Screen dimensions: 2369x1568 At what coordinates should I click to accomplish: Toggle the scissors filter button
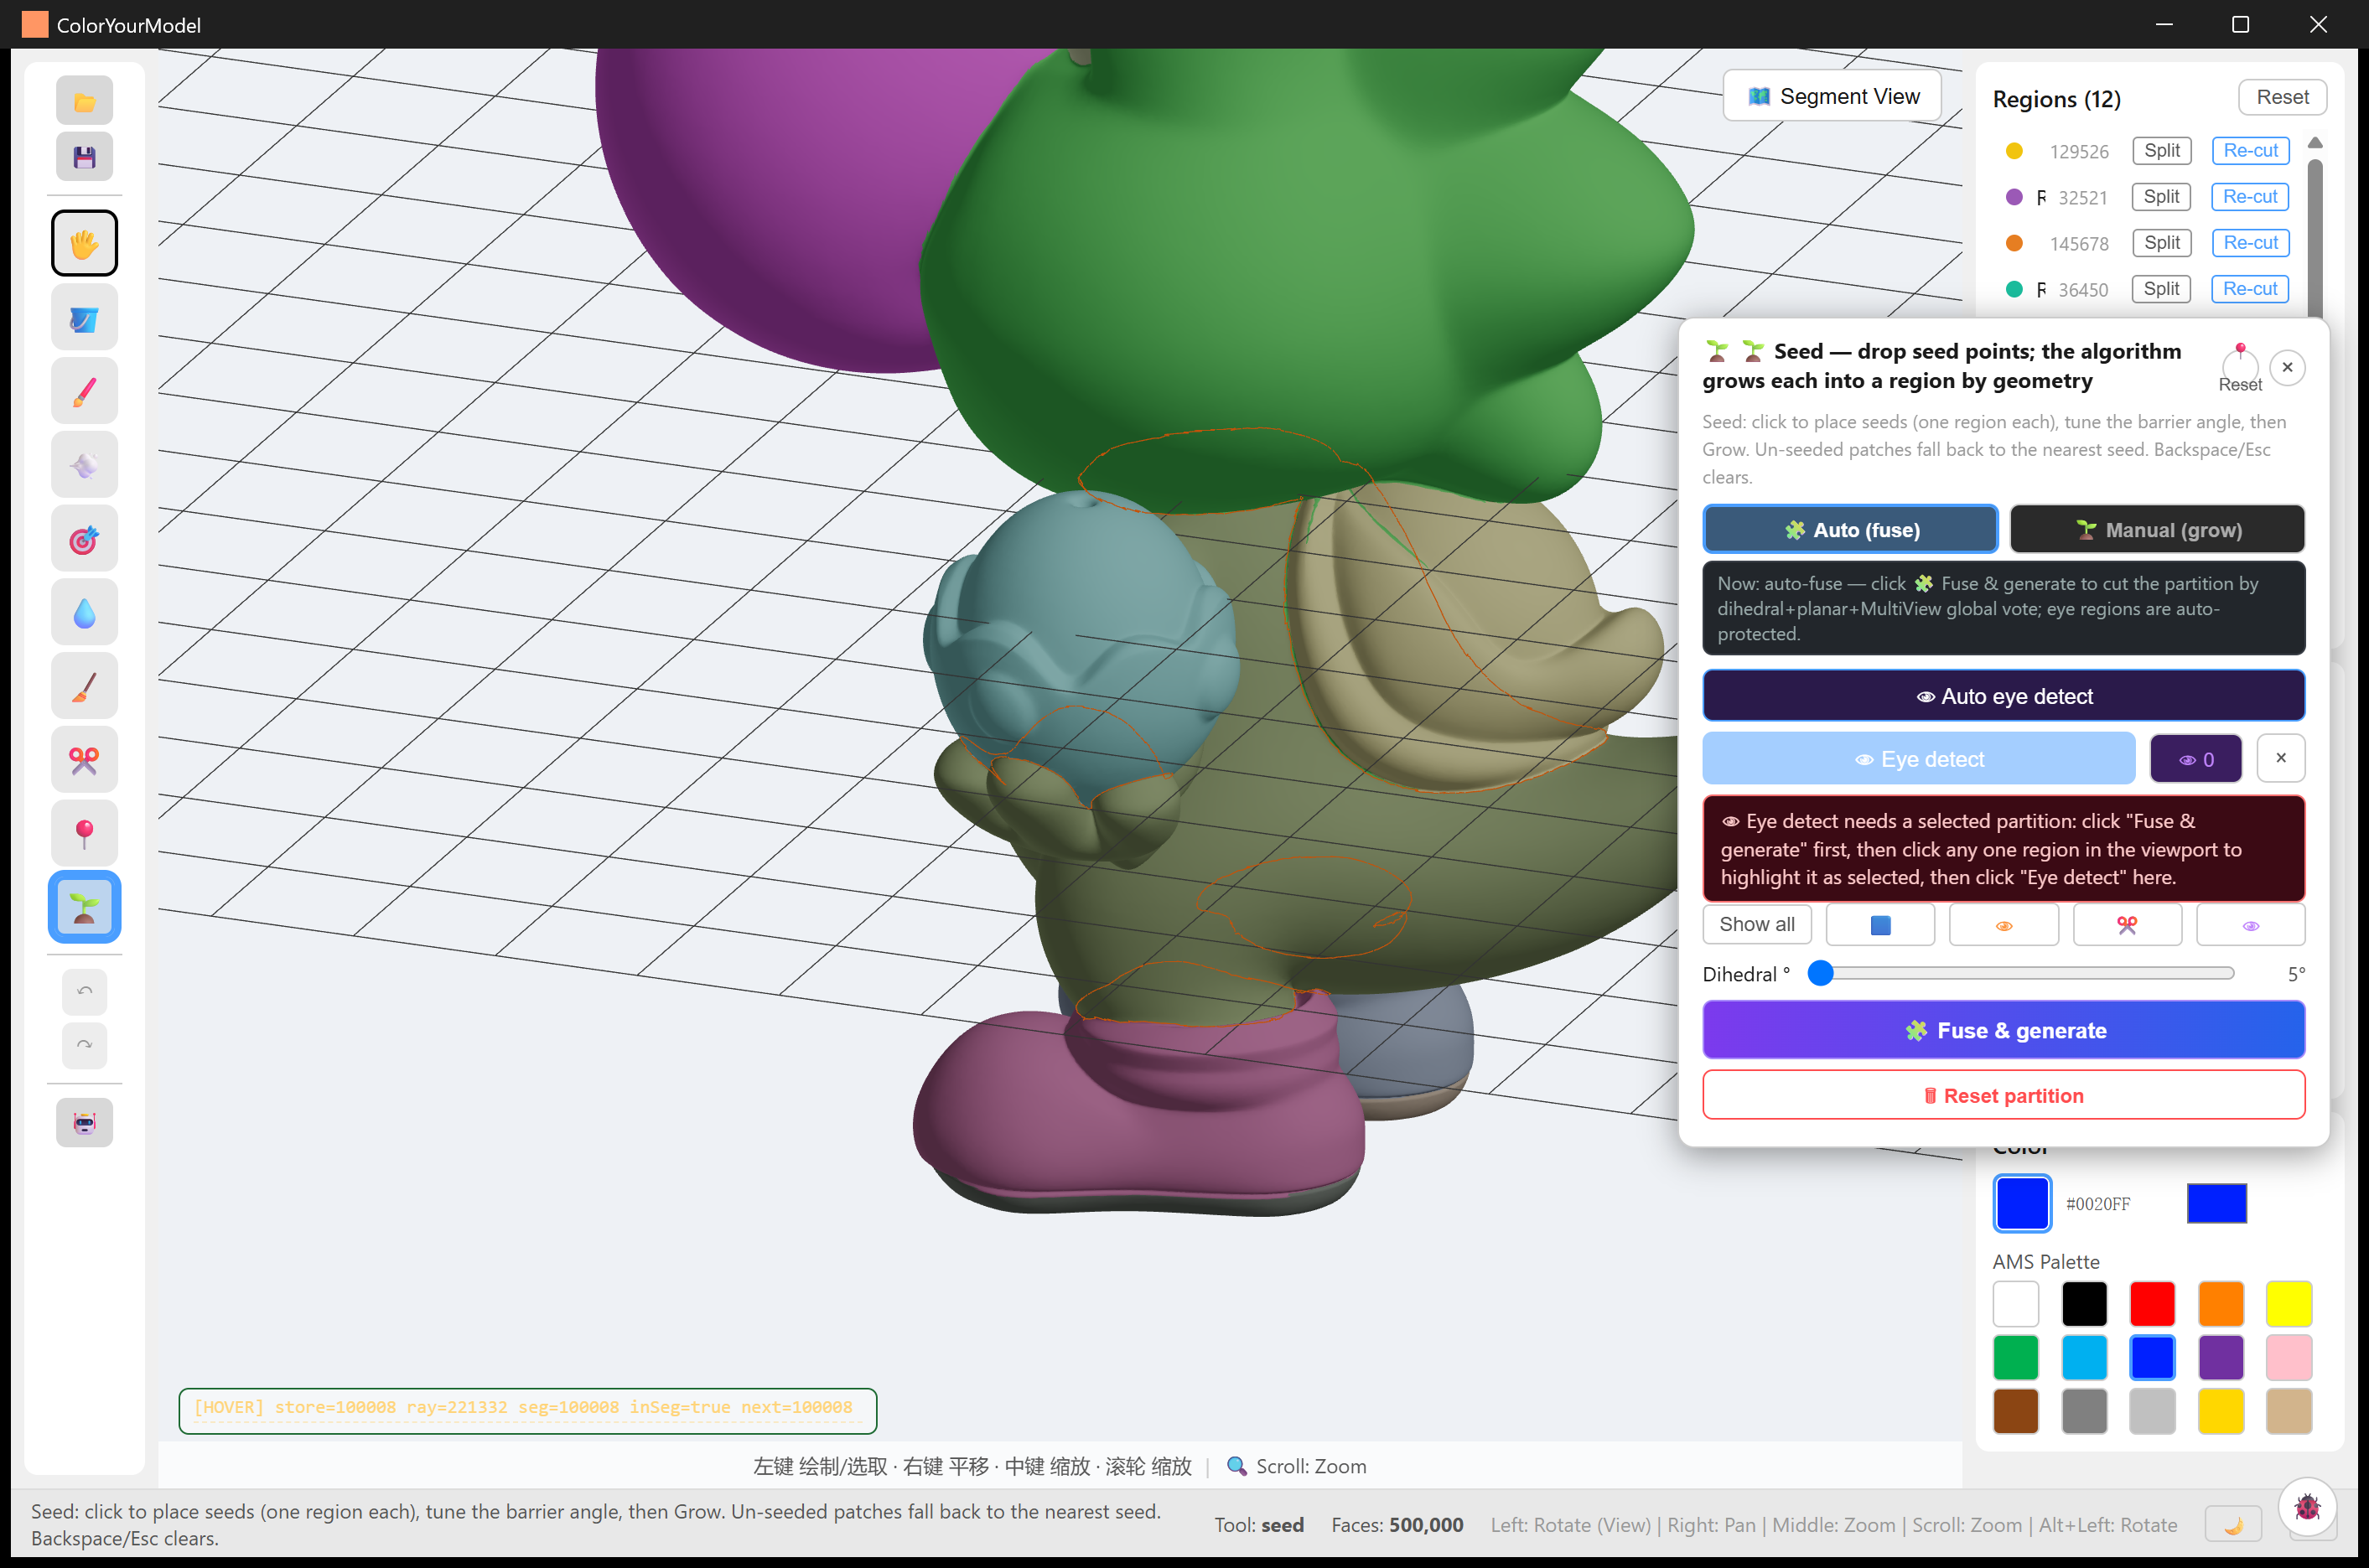2127,925
